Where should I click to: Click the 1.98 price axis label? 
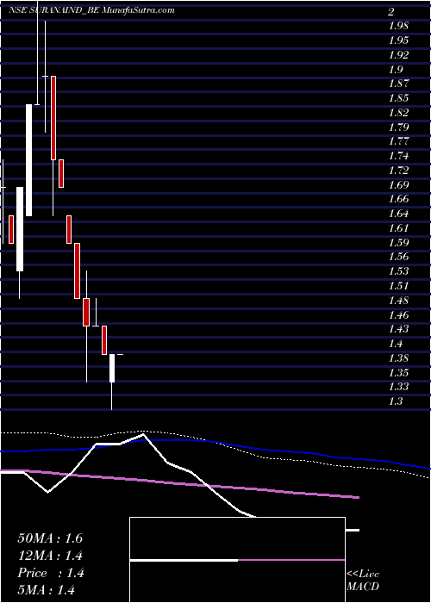tap(398, 26)
